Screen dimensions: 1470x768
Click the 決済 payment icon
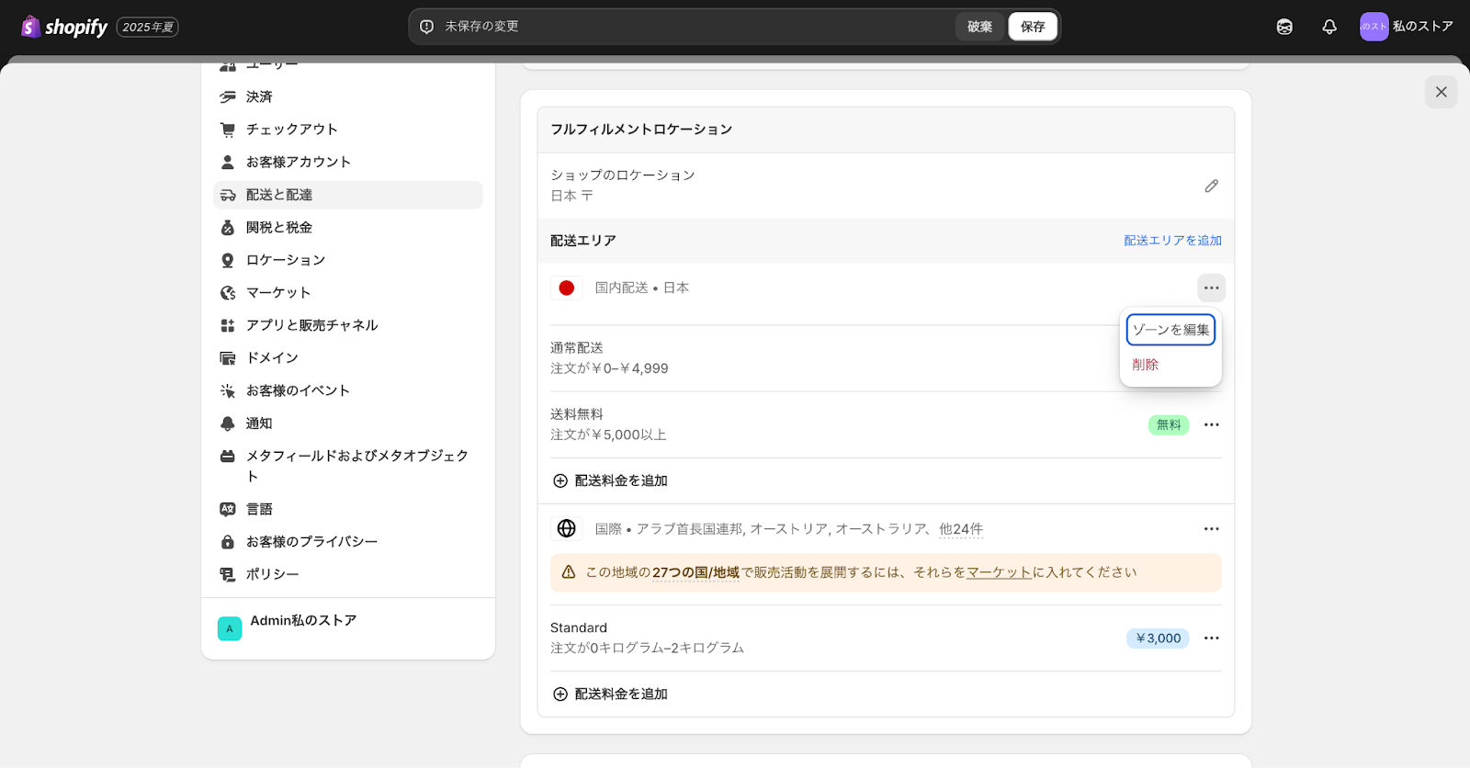pyautogui.click(x=228, y=96)
